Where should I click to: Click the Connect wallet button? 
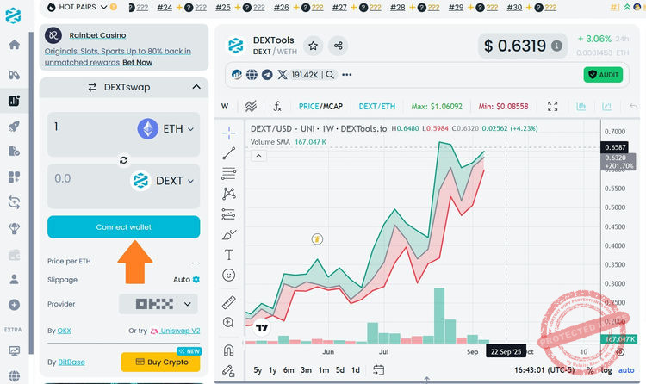tap(123, 227)
